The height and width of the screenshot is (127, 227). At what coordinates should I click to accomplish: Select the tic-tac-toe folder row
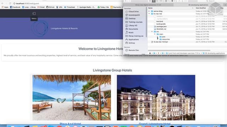tap(187, 14)
